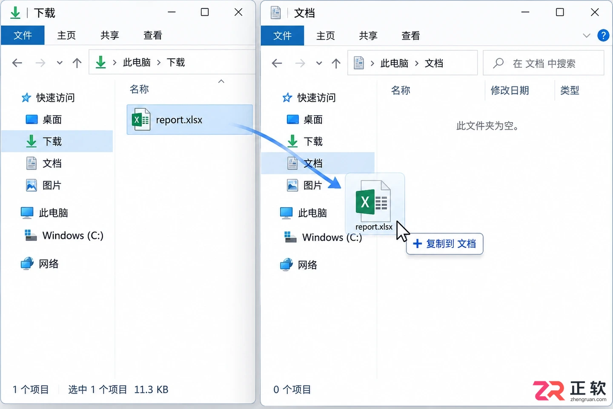Screen dimensions: 613x409
Task: Click the 下载 window title bar icon
Action: pyautogui.click(x=15, y=13)
